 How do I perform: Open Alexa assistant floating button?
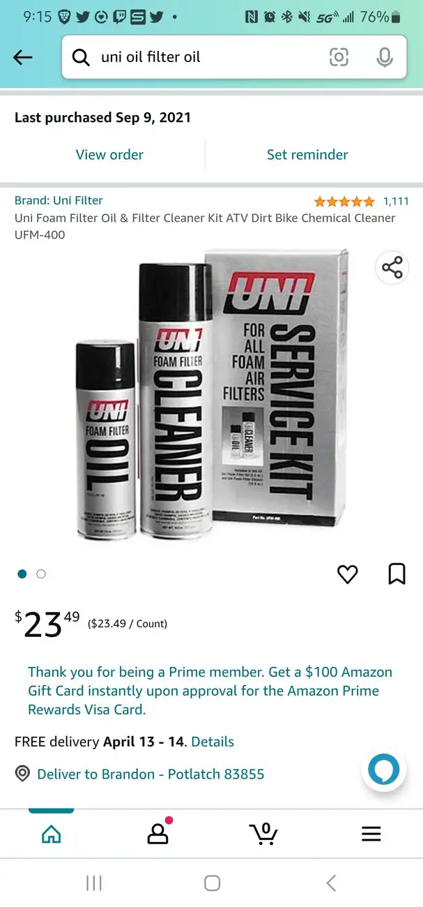(383, 770)
